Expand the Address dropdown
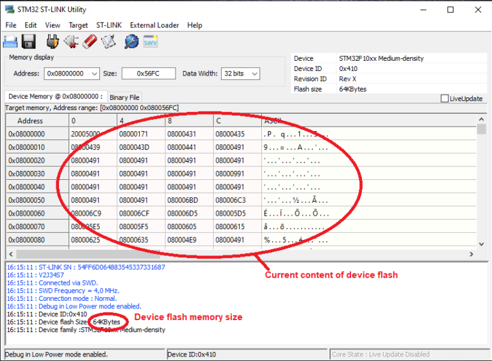The image size is (492, 361). (x=94, y=74)
